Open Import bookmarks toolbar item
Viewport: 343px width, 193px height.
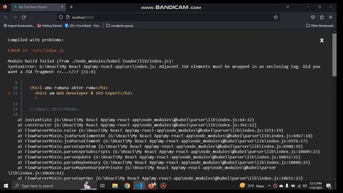point(19,26)
